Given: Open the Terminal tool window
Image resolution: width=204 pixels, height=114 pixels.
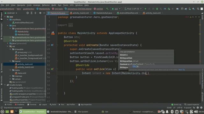Looking at the screenshot, I should (x=32, y=104).
